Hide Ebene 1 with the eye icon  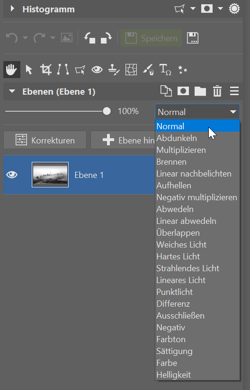pos(12,175)
